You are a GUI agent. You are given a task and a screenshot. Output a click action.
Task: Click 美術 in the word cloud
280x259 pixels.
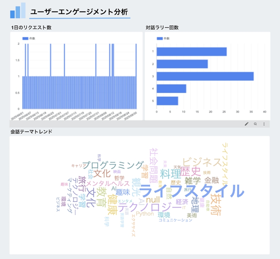[x=192, y=215]
